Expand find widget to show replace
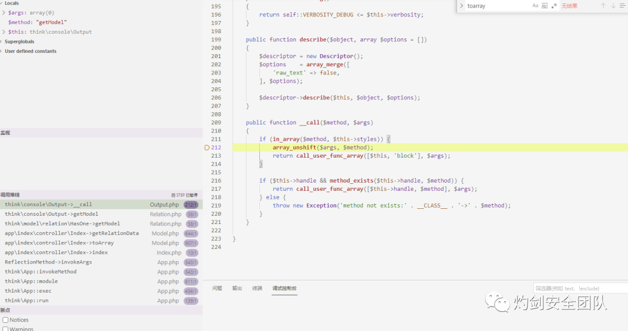 pyautogui.click(x=461, y=6)
